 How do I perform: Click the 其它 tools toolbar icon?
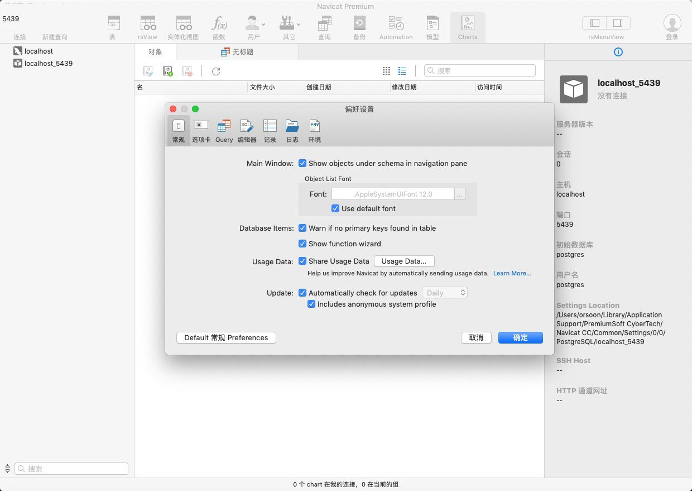pos(287,23)
